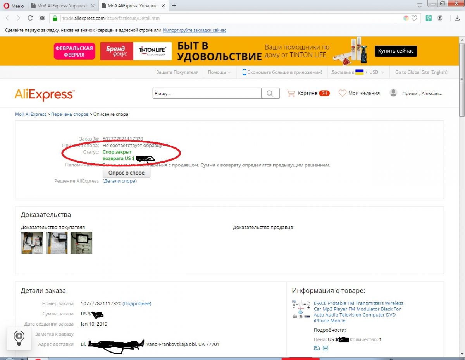Reload the current page
Screen dimensions: 465x360
pyautogui.click(x=30, y=18)
